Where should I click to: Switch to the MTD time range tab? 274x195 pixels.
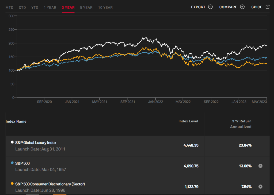[x=9, y=7]
